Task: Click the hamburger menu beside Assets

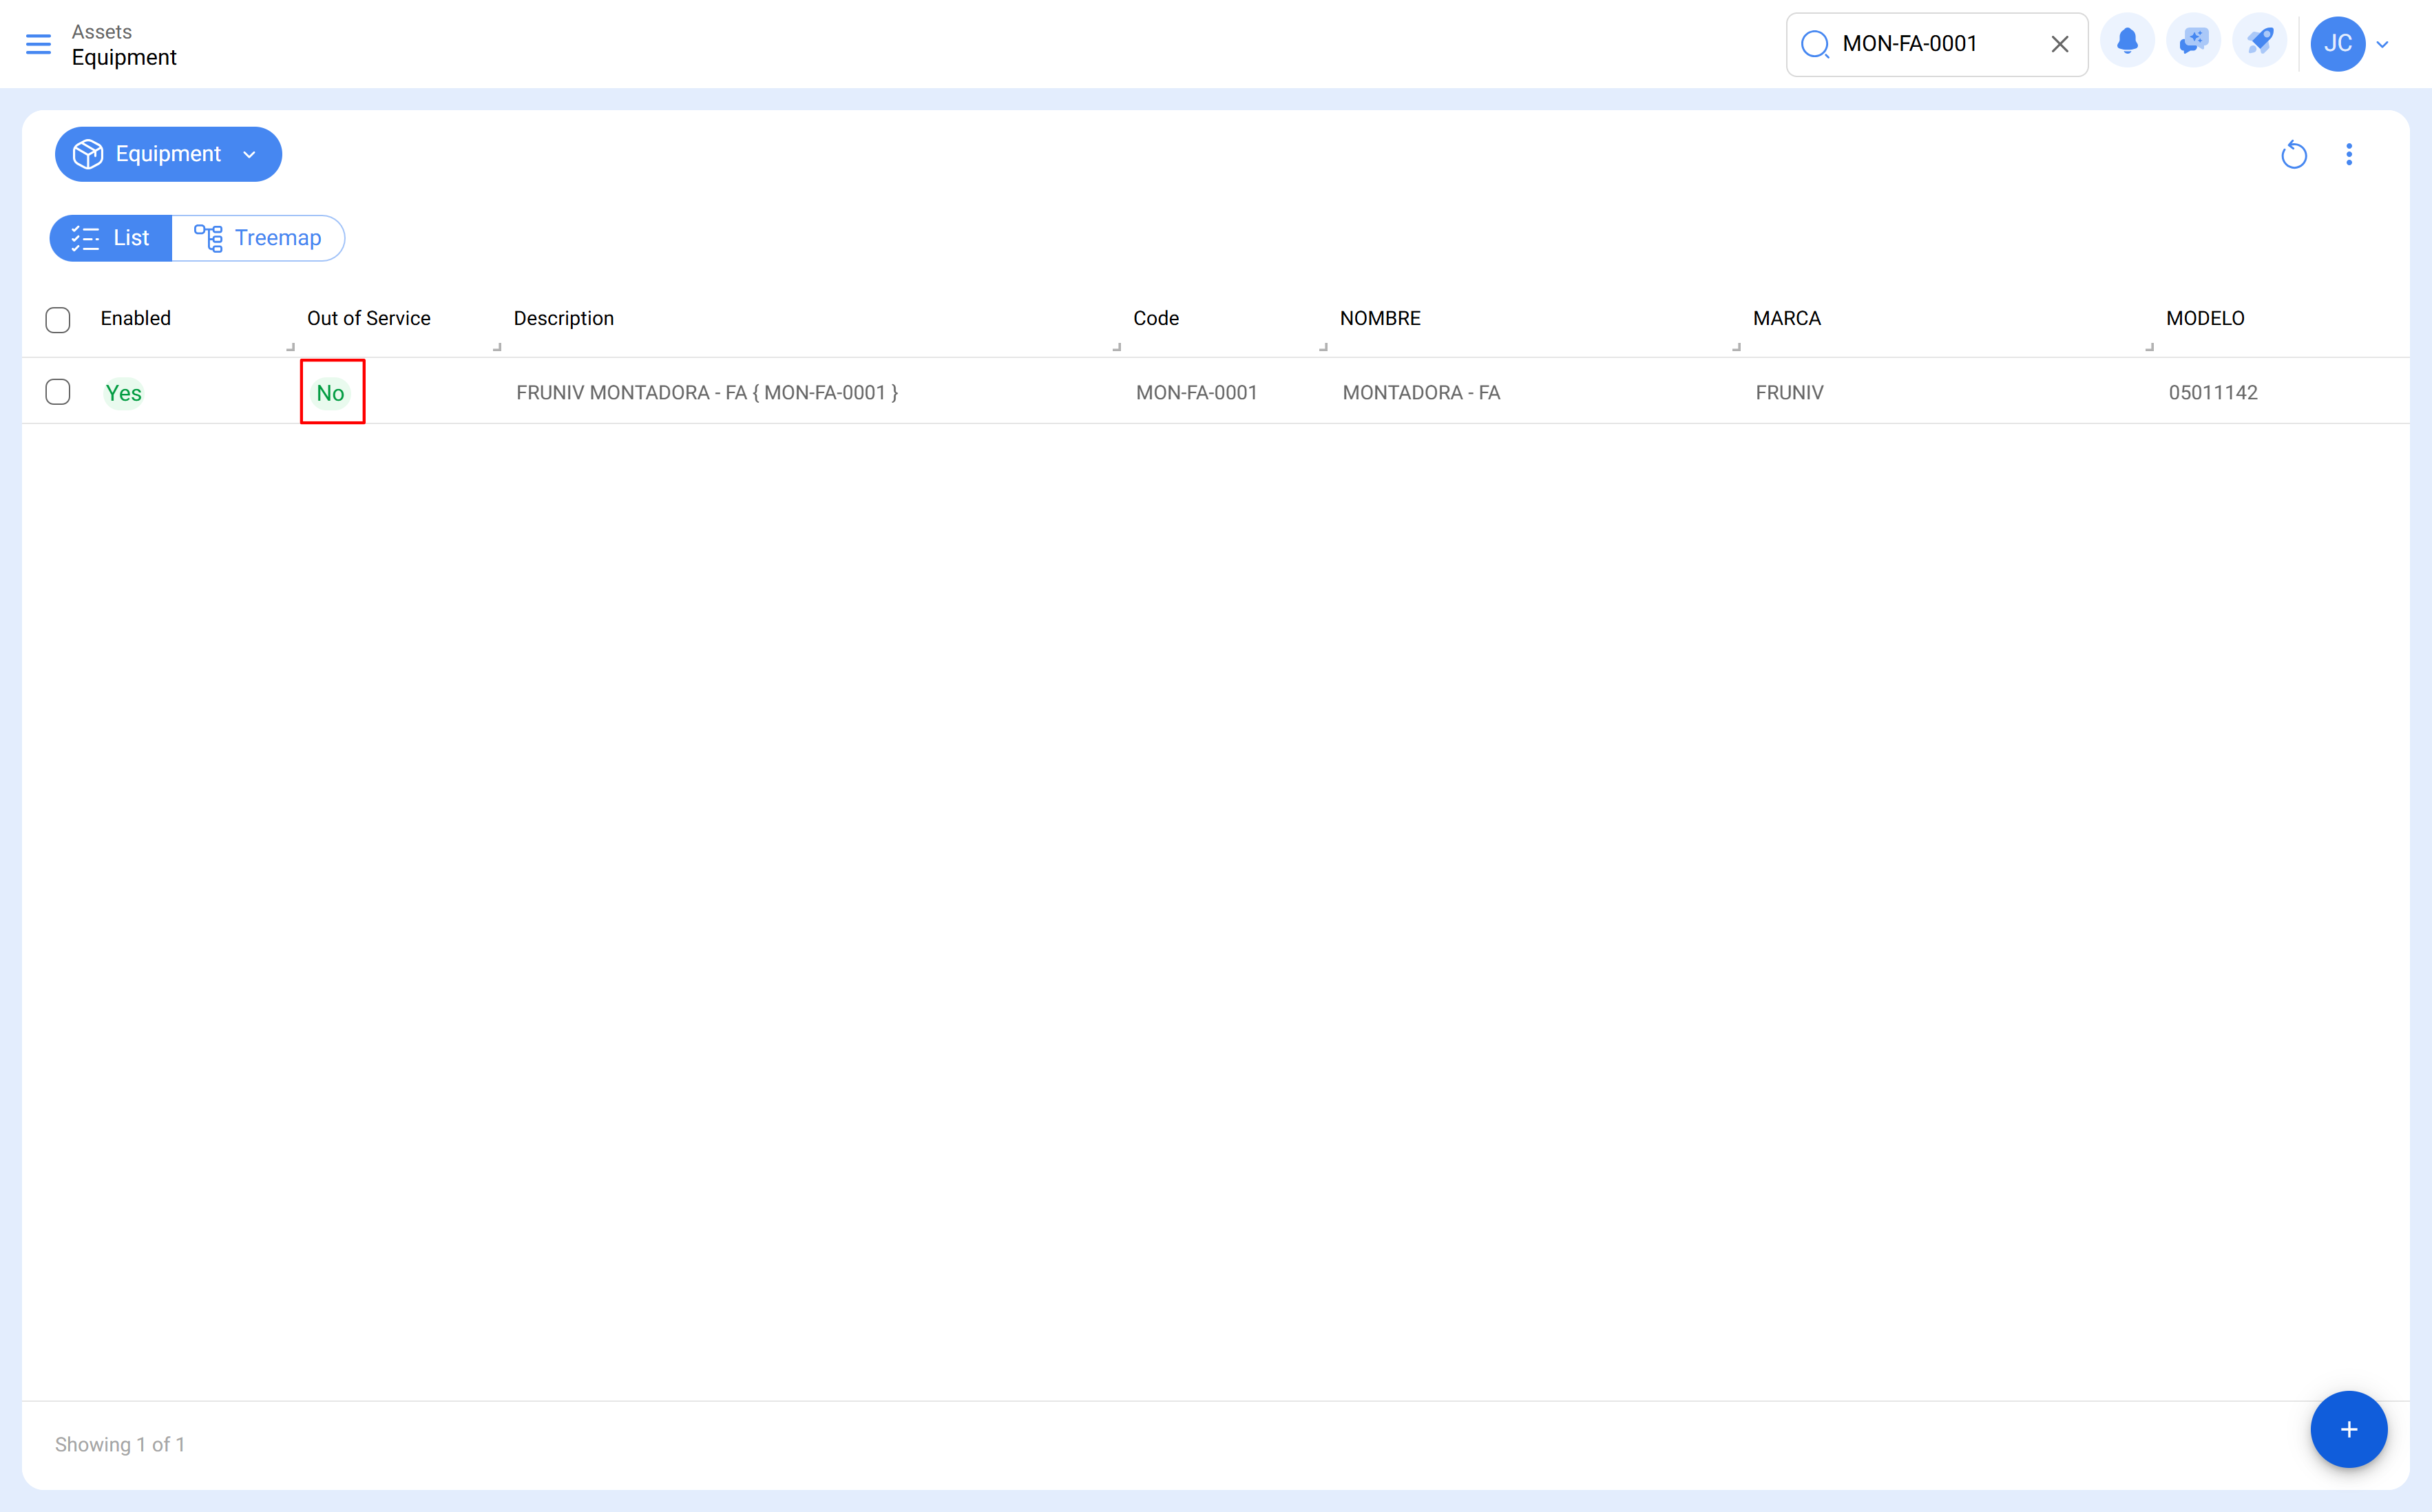Action: coord(39,44)
